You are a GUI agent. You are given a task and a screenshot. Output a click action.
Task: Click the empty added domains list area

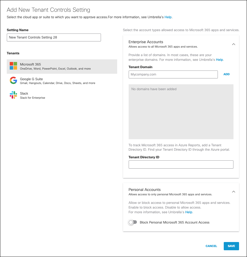coord(181,112)
